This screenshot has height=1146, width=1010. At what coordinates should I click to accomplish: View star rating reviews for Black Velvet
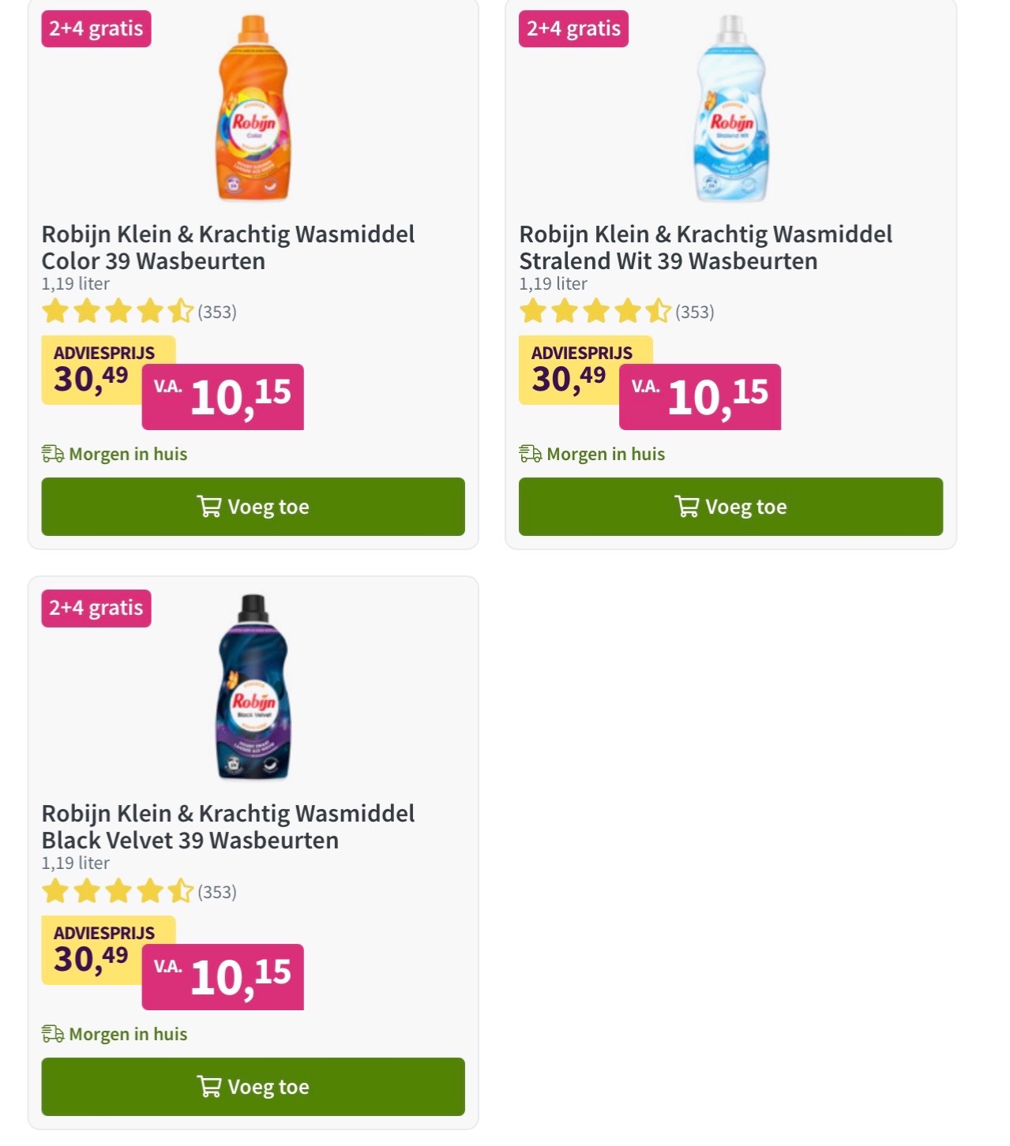(139, 891)
